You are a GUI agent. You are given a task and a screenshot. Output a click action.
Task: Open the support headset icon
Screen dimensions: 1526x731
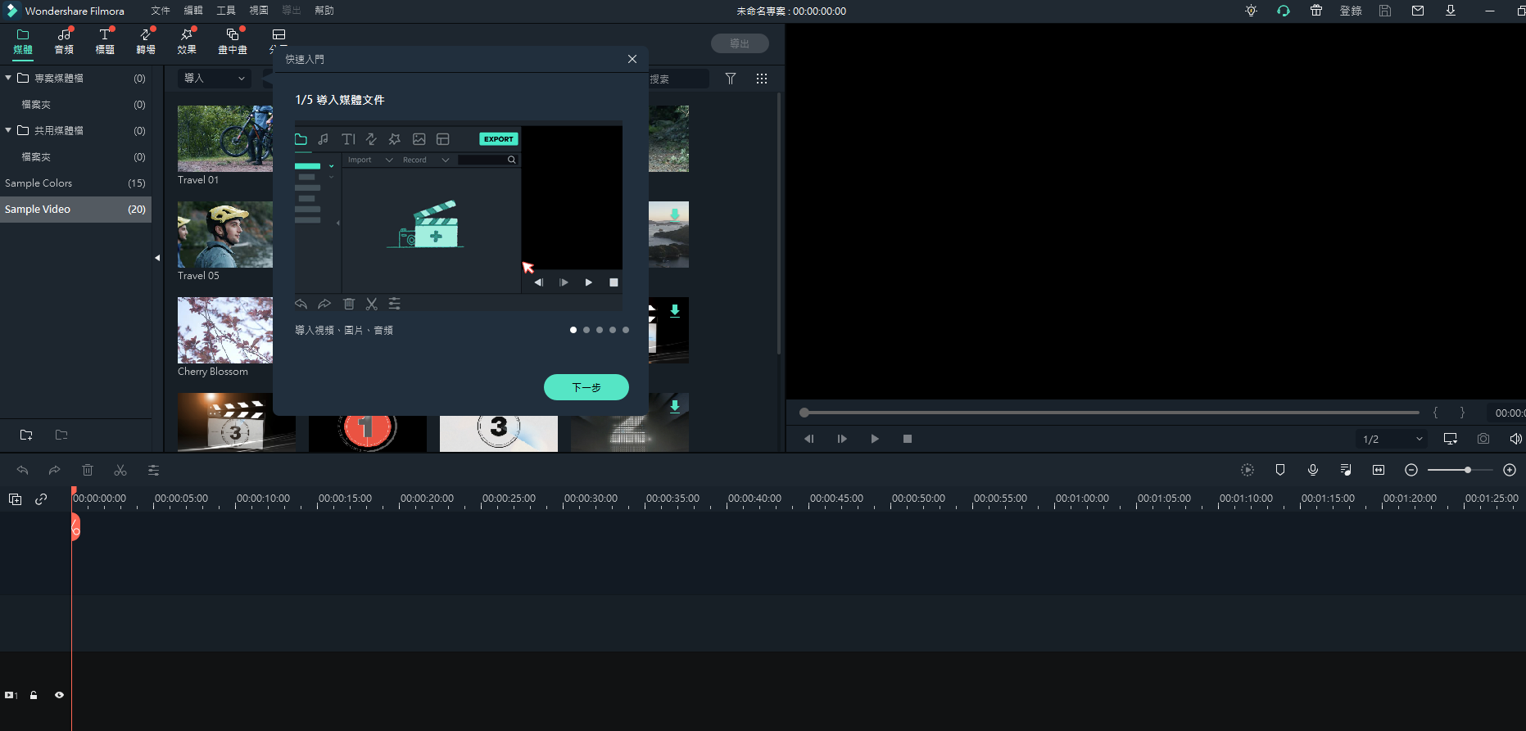coord(1284,11)
